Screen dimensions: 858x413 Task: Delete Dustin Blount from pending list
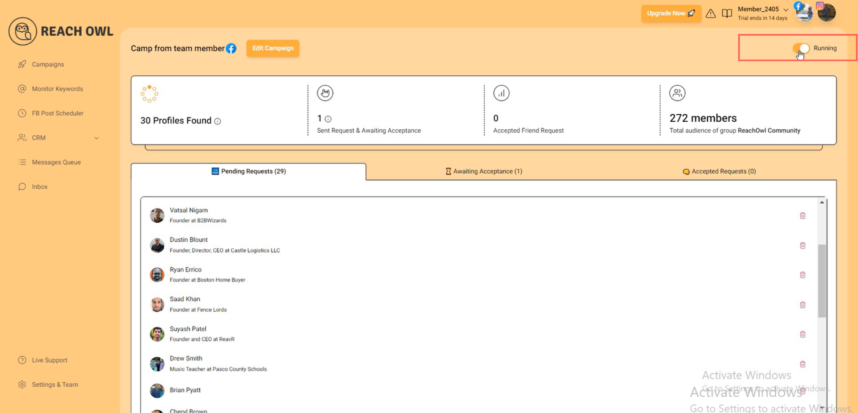[802, 245]
